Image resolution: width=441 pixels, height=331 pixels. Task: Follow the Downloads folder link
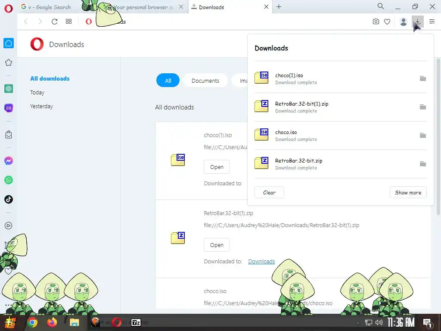click(x=261, y=262)
